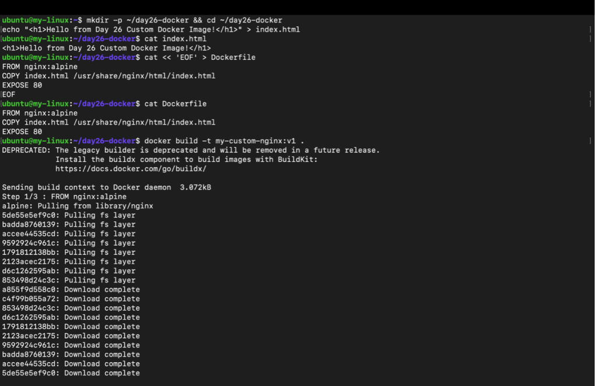597x386 pixels.
Task: Click "853498d24c3c: Download complete" line
Action: tap(71, 308)
